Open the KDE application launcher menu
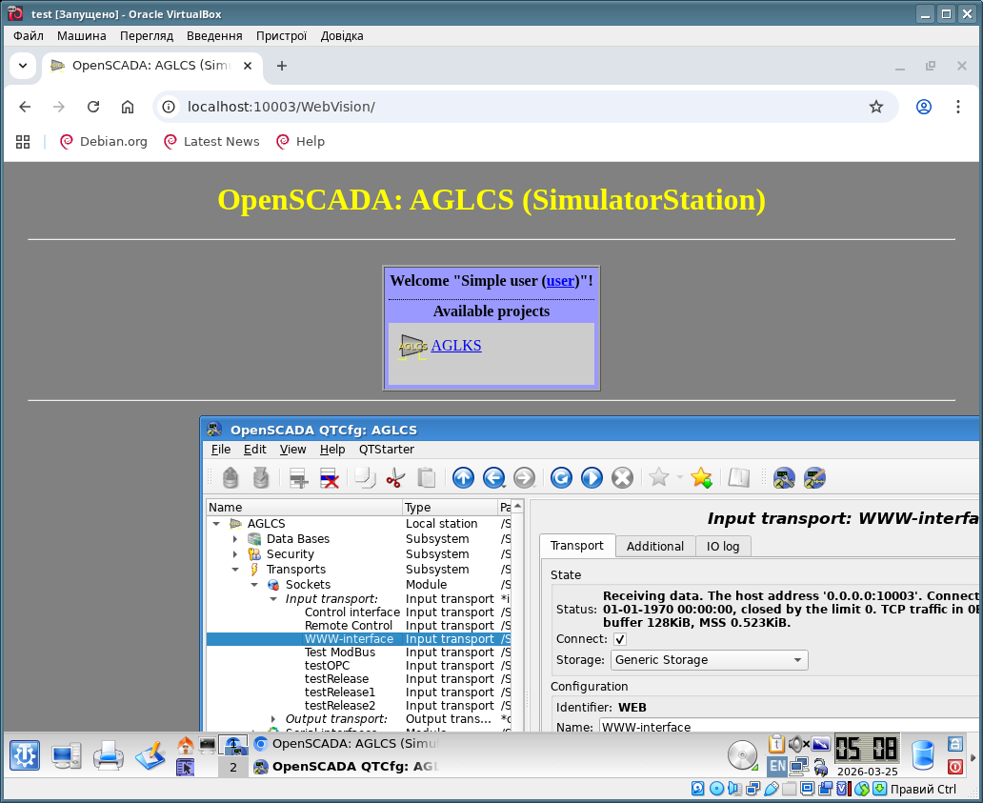The image size is (983, 803). [25, 755]
